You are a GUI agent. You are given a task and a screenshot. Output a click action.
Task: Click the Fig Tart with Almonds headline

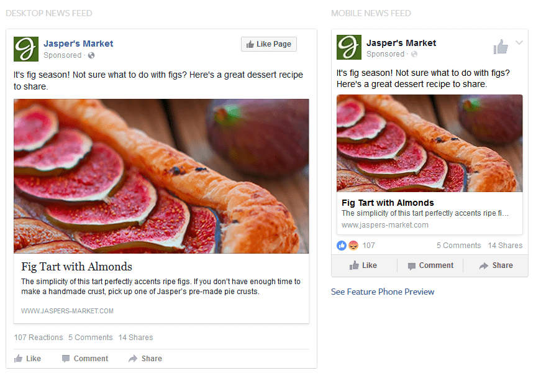click(76, 267)
